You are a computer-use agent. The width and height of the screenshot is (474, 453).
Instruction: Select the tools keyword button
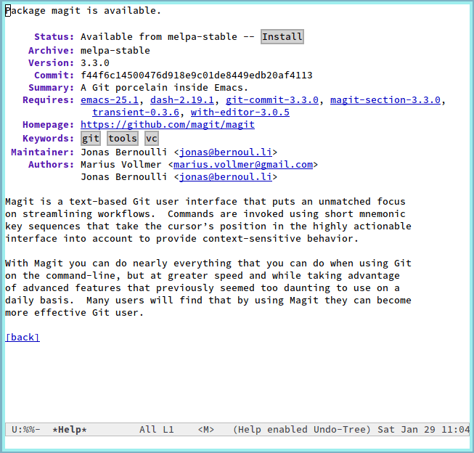tap(123, 139)
